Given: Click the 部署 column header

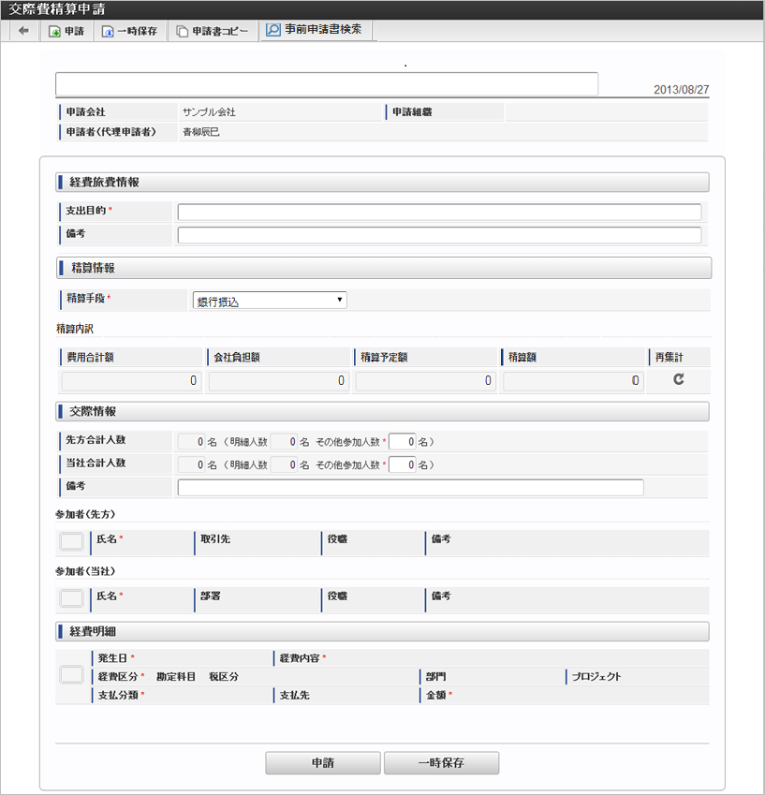Looking at the screenshot, I should point(210,596).
